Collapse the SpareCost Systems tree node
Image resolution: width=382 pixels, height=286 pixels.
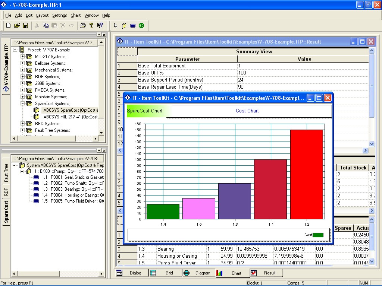pos(22,104)
